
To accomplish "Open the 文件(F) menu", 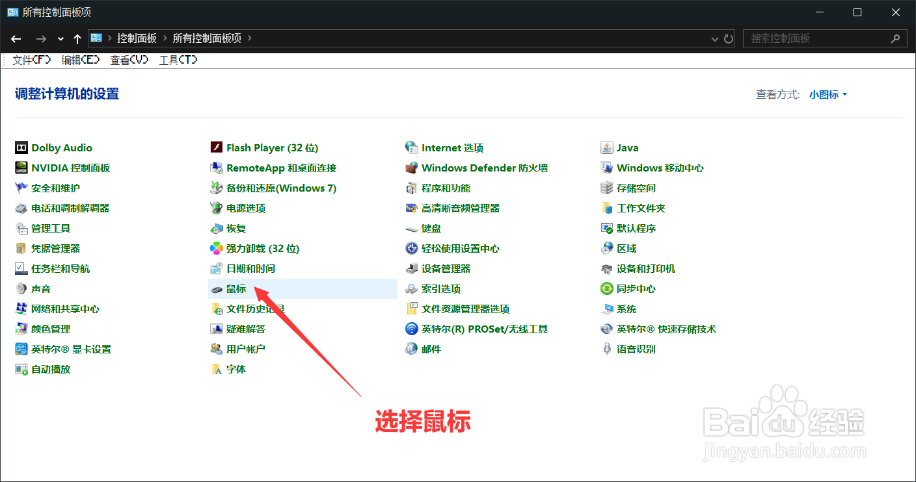I will tap(31, 60).
